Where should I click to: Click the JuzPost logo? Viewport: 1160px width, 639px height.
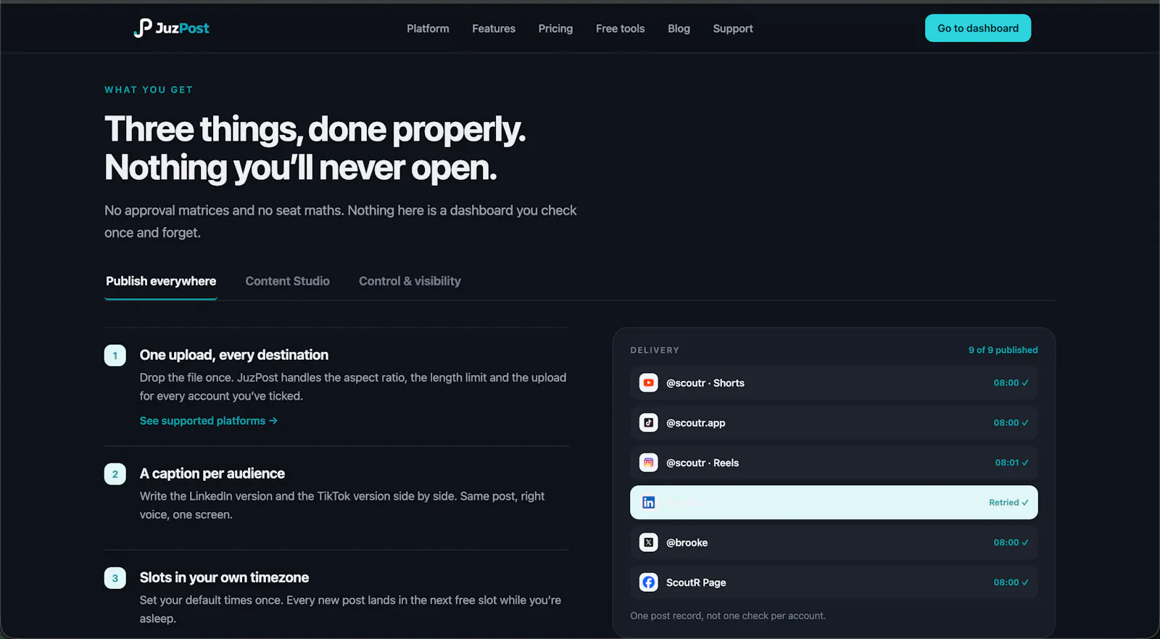click(x=172, y=28)
